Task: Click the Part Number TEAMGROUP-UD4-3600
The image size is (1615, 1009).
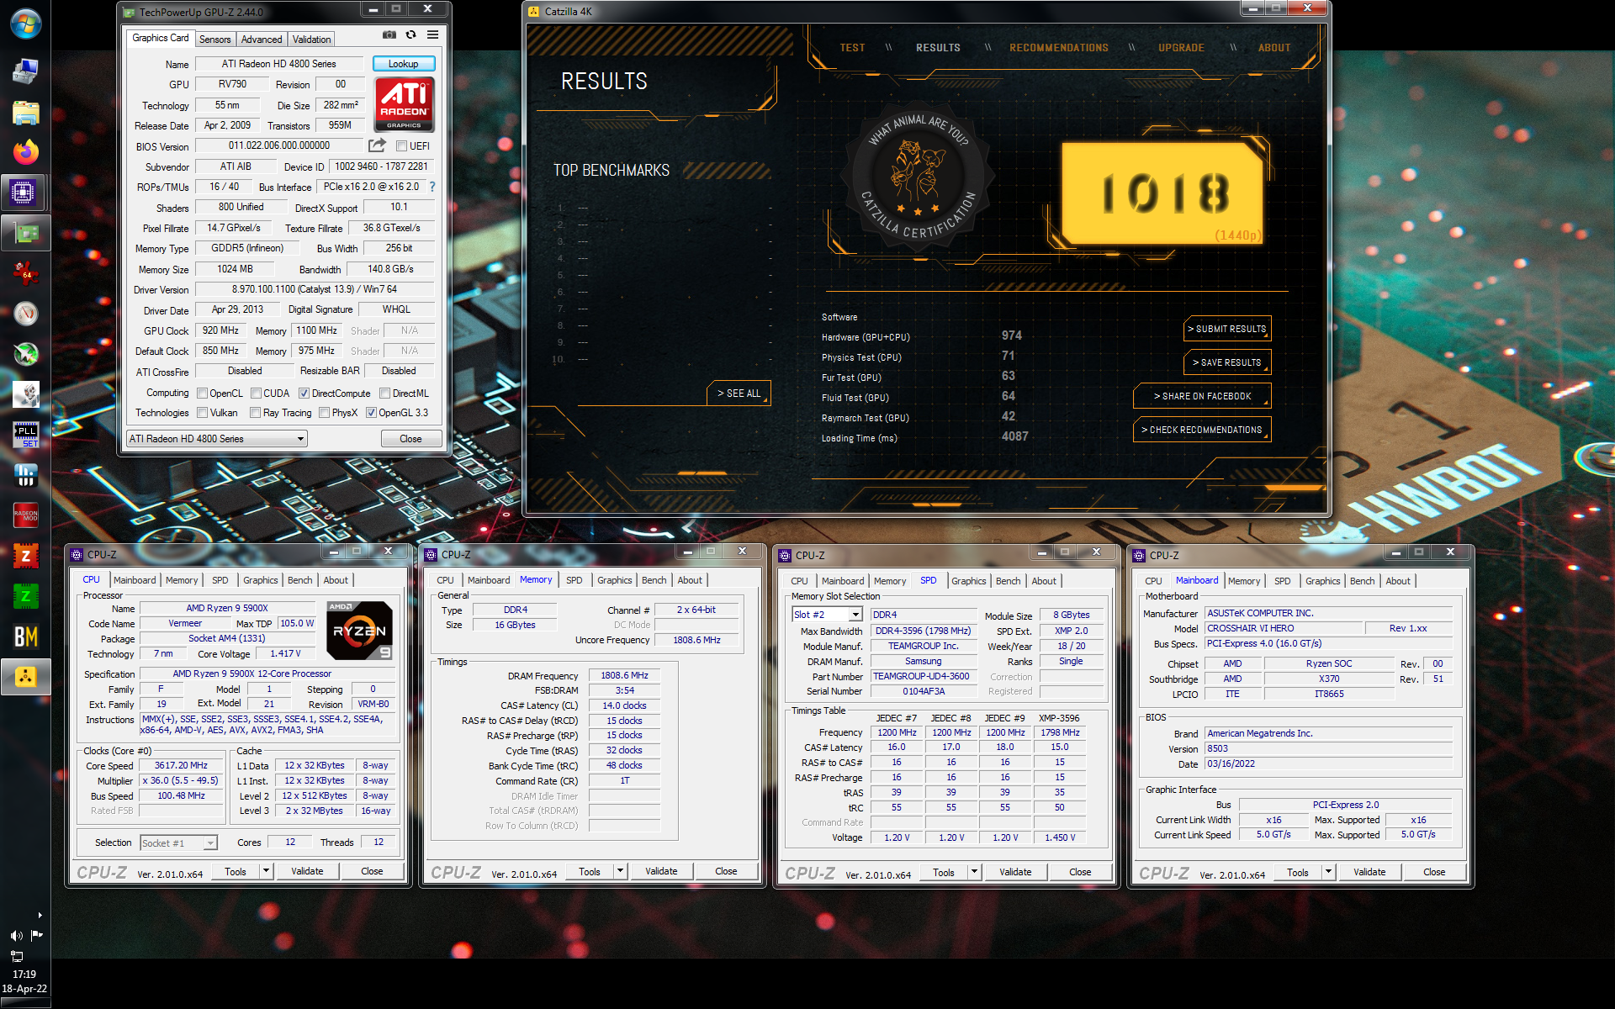Action: pos(922,676)
